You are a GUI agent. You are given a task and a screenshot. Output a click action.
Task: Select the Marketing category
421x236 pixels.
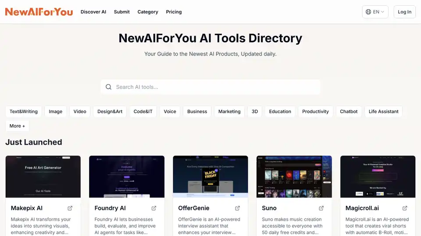[x=229, y=111]
